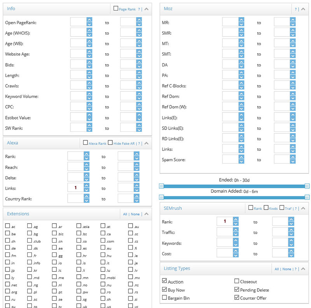Uncheck Counter Offer listing type

[237, 297]
